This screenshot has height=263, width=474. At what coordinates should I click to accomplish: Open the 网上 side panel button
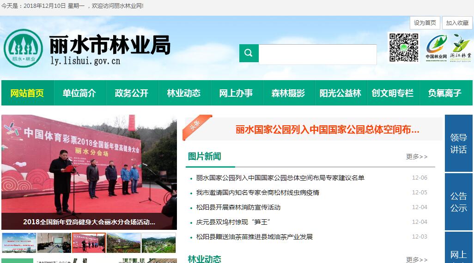pos(459,248)
